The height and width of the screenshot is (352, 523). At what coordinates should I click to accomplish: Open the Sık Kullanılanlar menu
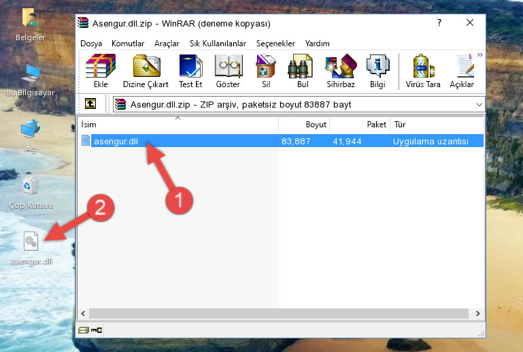pos(218,44)
